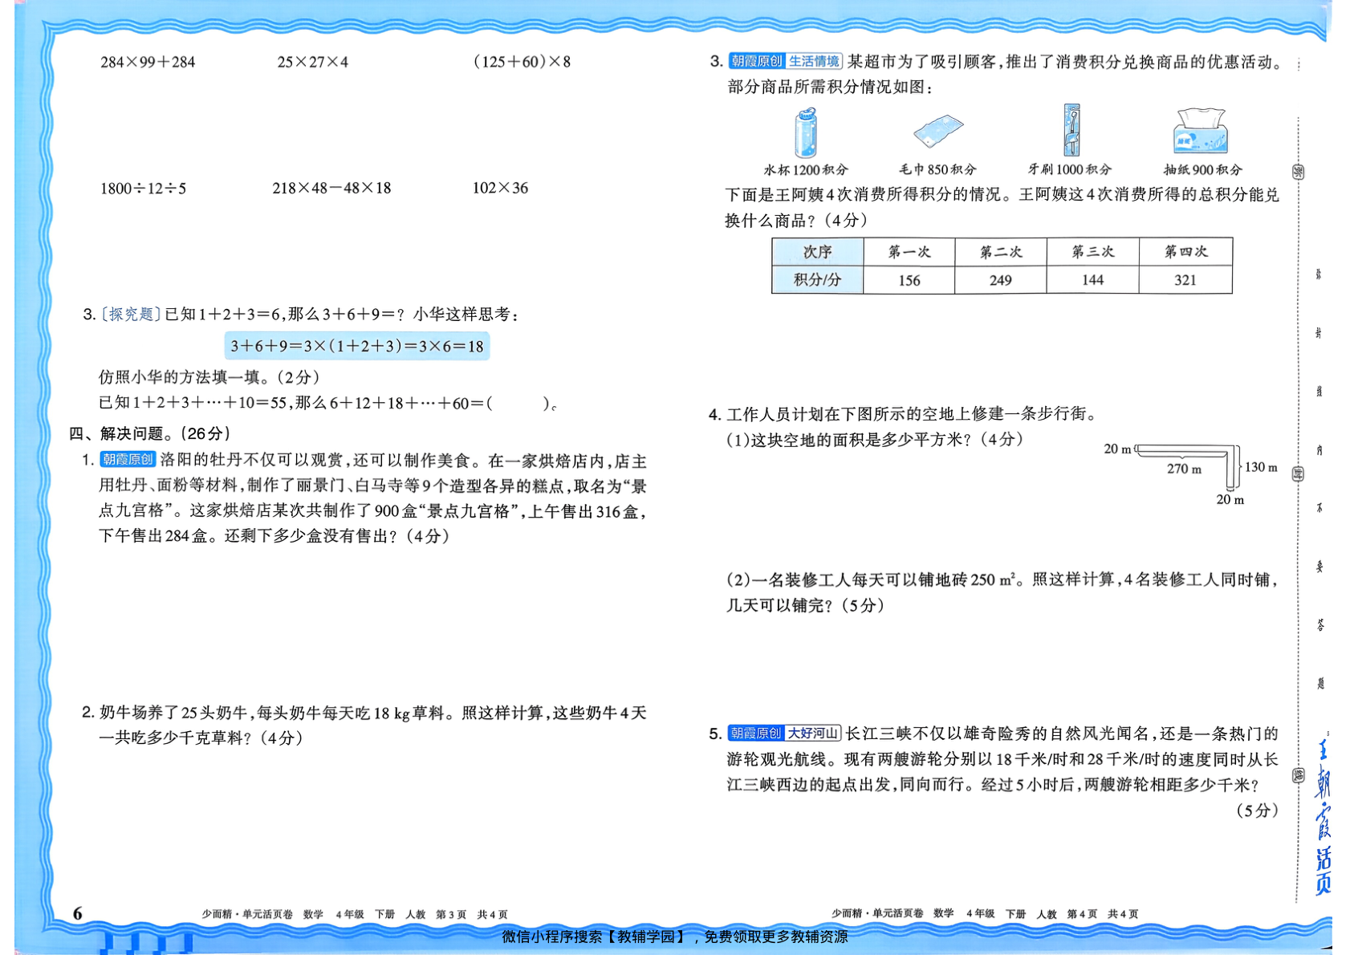The image size is (1350, 955).
Task: Click the expression 218×48−48×18
Action: [x=331, y=188]
